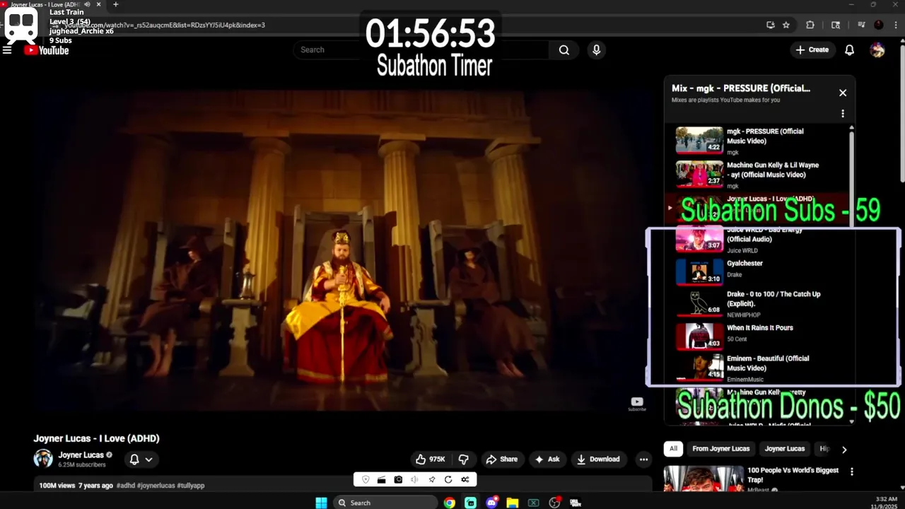Take screenshot with overlay camera icon

(398, 480)
